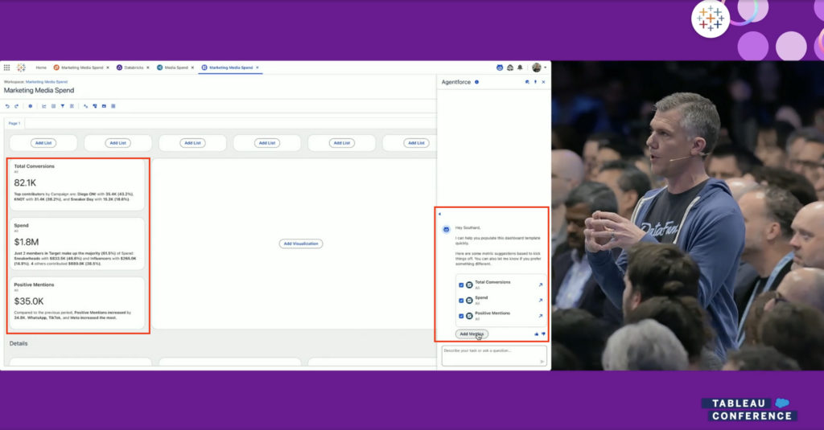The image size is (824, 430).
Task: Click the Details section heading
Action: tap(19, 343)
